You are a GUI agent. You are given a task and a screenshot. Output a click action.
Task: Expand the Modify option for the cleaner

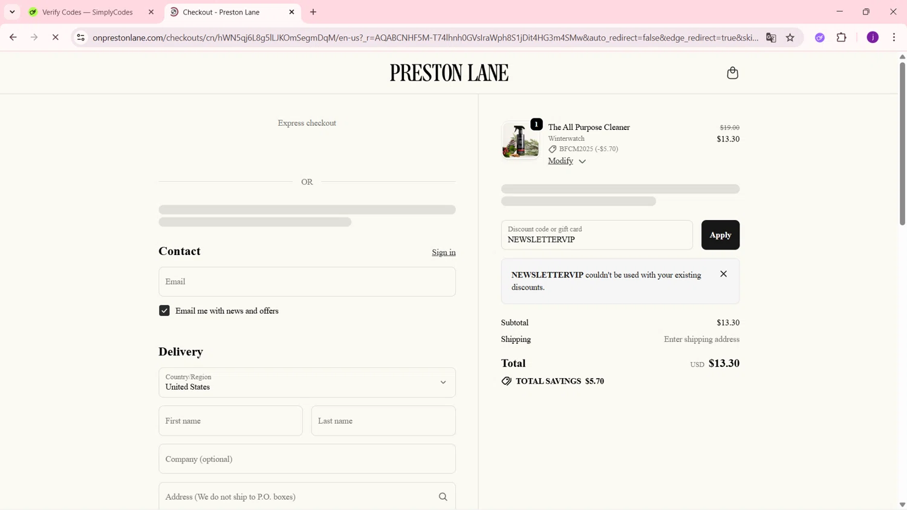pyautogui.click(x=567, y=161)
